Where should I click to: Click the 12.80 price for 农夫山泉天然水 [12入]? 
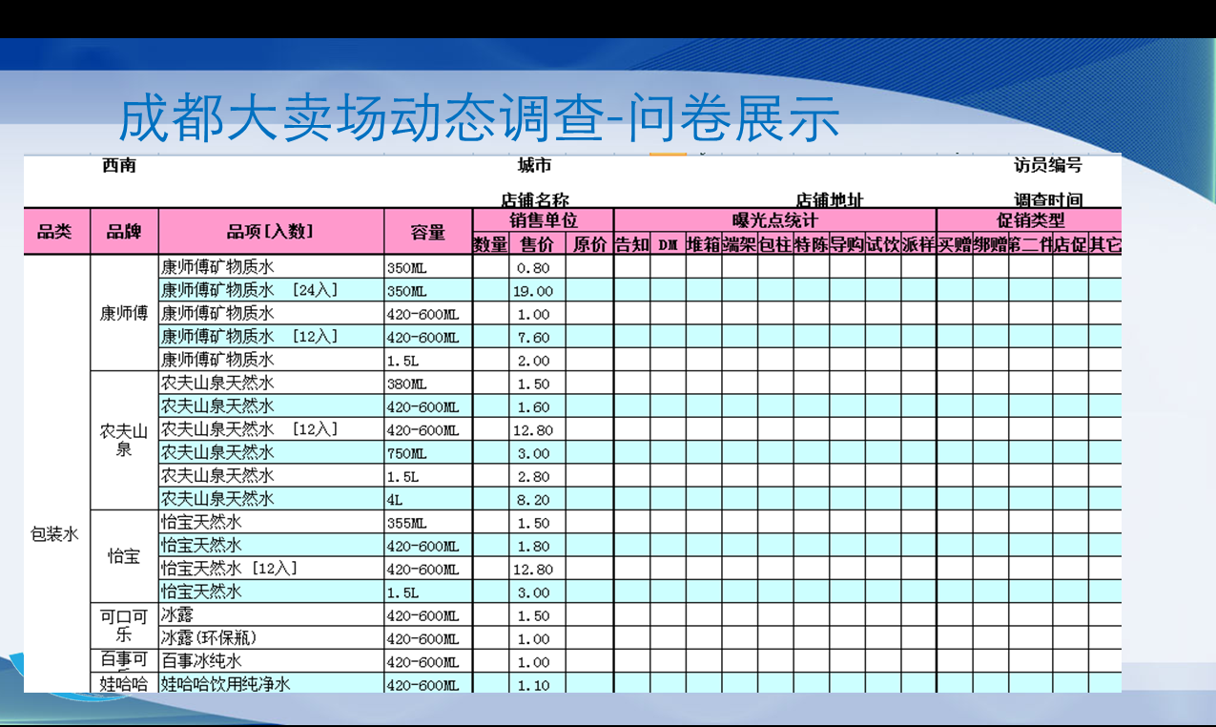[536, 428]
